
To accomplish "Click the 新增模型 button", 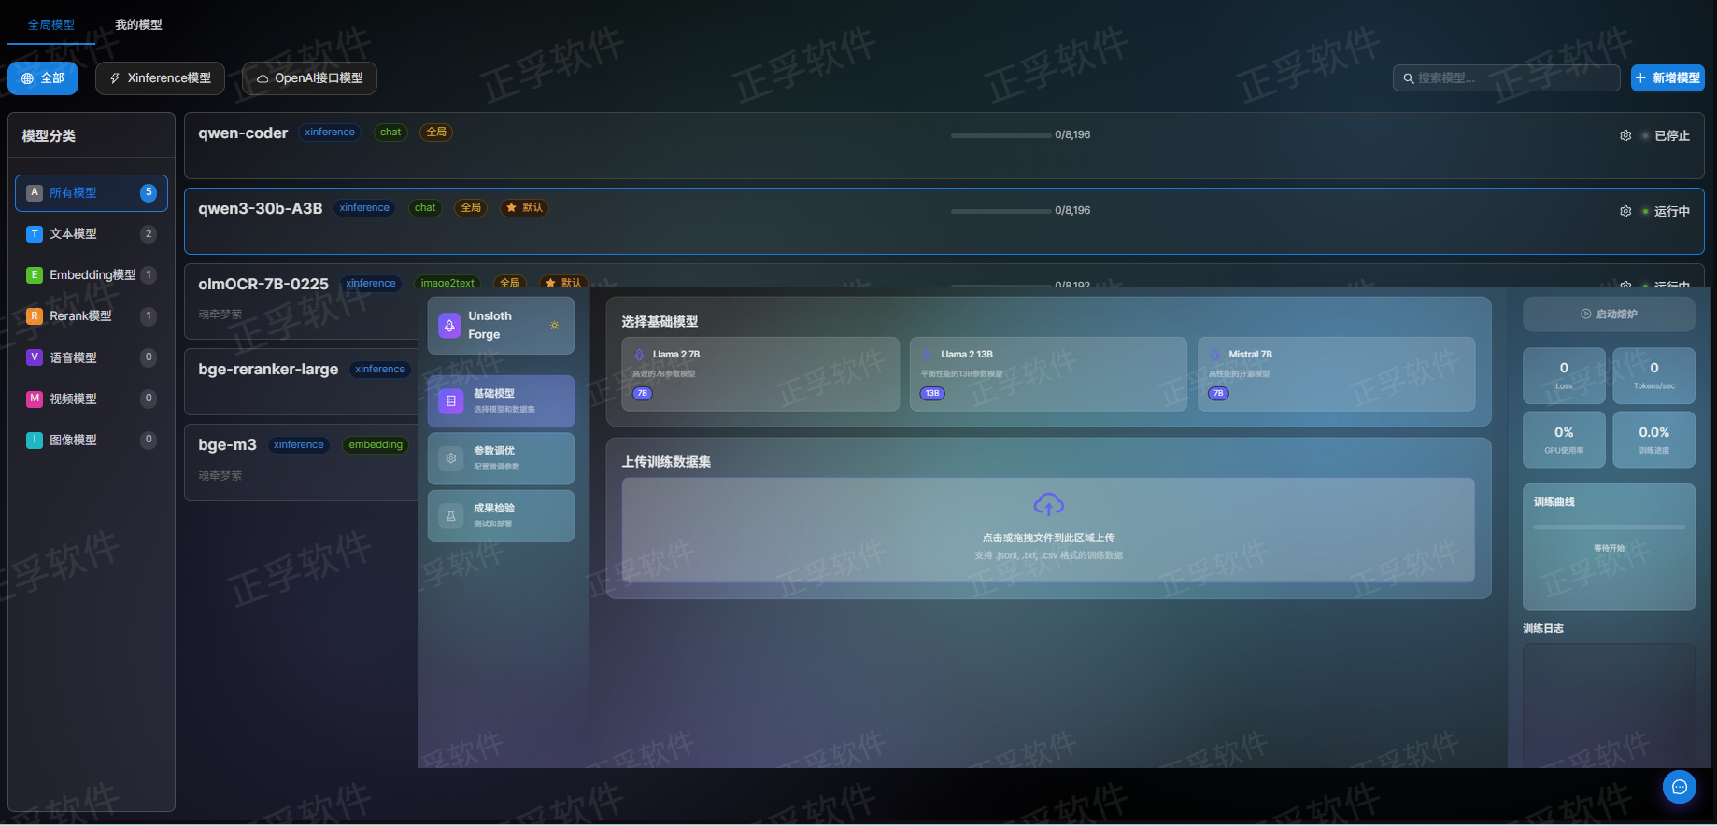I will 1667,78.
